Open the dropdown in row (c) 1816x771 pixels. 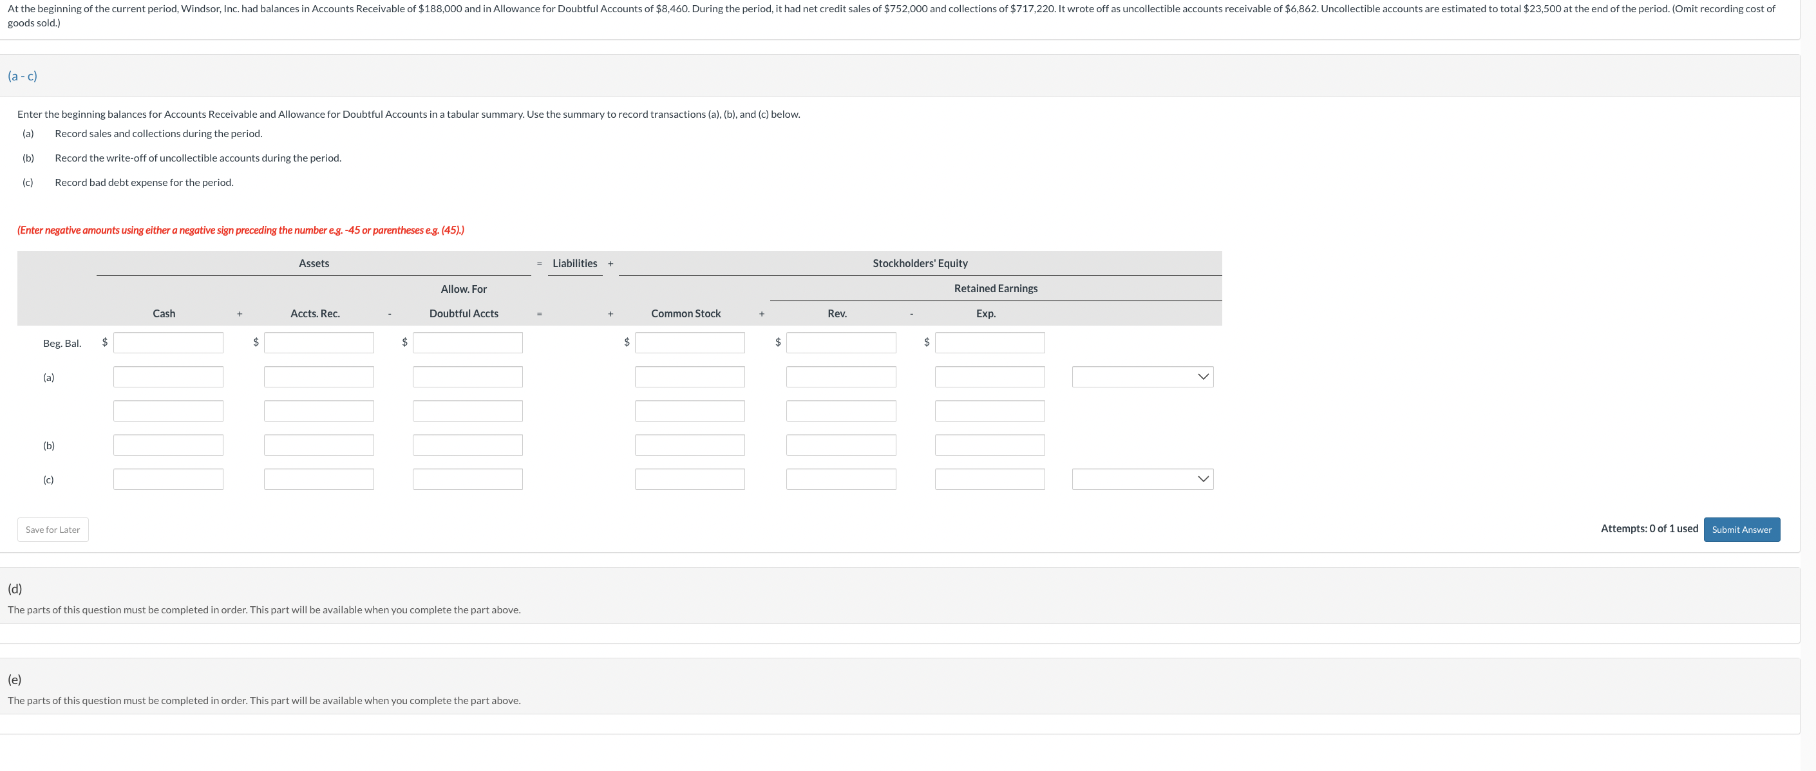click(1142, 479)
